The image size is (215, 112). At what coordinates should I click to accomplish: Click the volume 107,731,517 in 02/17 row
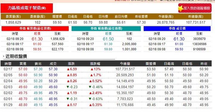[x=125, y=69]
